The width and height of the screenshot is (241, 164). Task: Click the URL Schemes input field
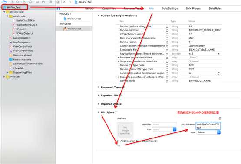[x=208, y=126]
